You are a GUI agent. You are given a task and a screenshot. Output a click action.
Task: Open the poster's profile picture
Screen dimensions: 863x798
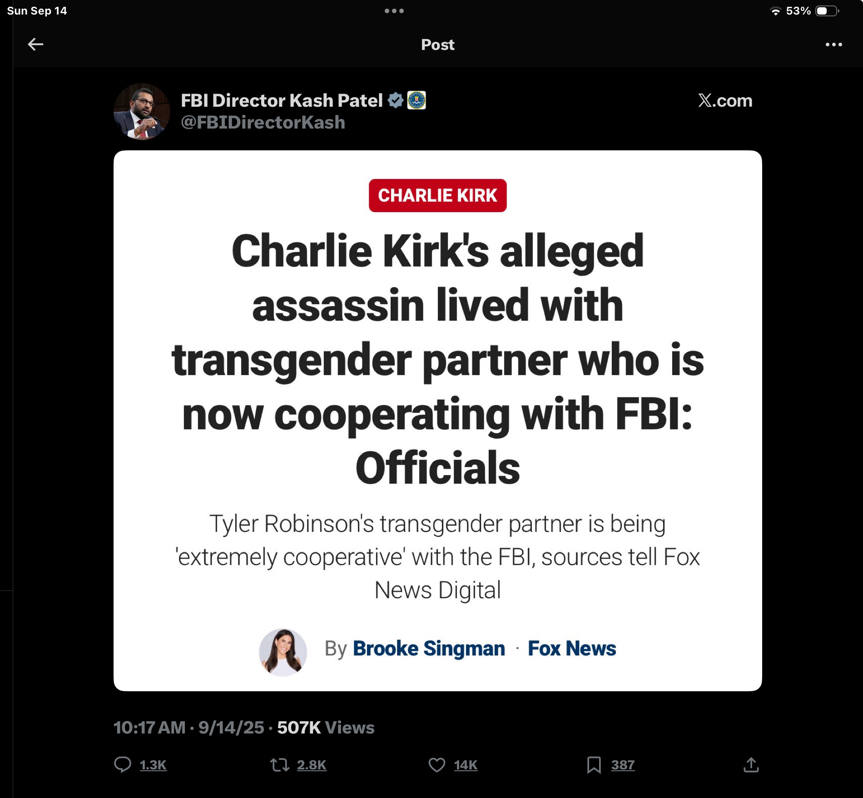142,111
